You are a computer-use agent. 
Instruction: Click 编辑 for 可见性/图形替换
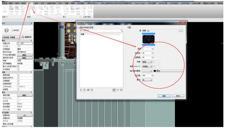[25, 55]
